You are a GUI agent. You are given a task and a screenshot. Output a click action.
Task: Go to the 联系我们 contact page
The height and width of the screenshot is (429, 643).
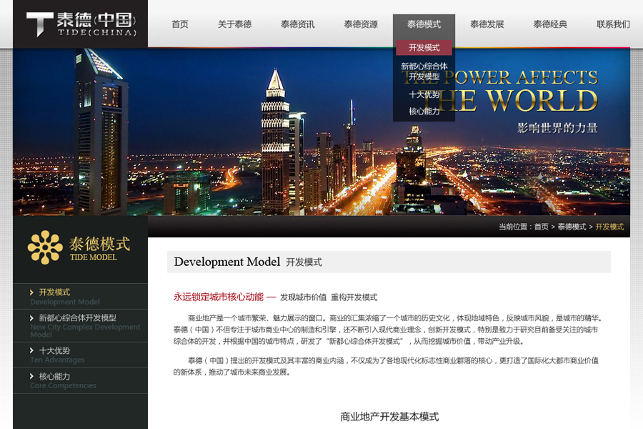pos(613,24)
